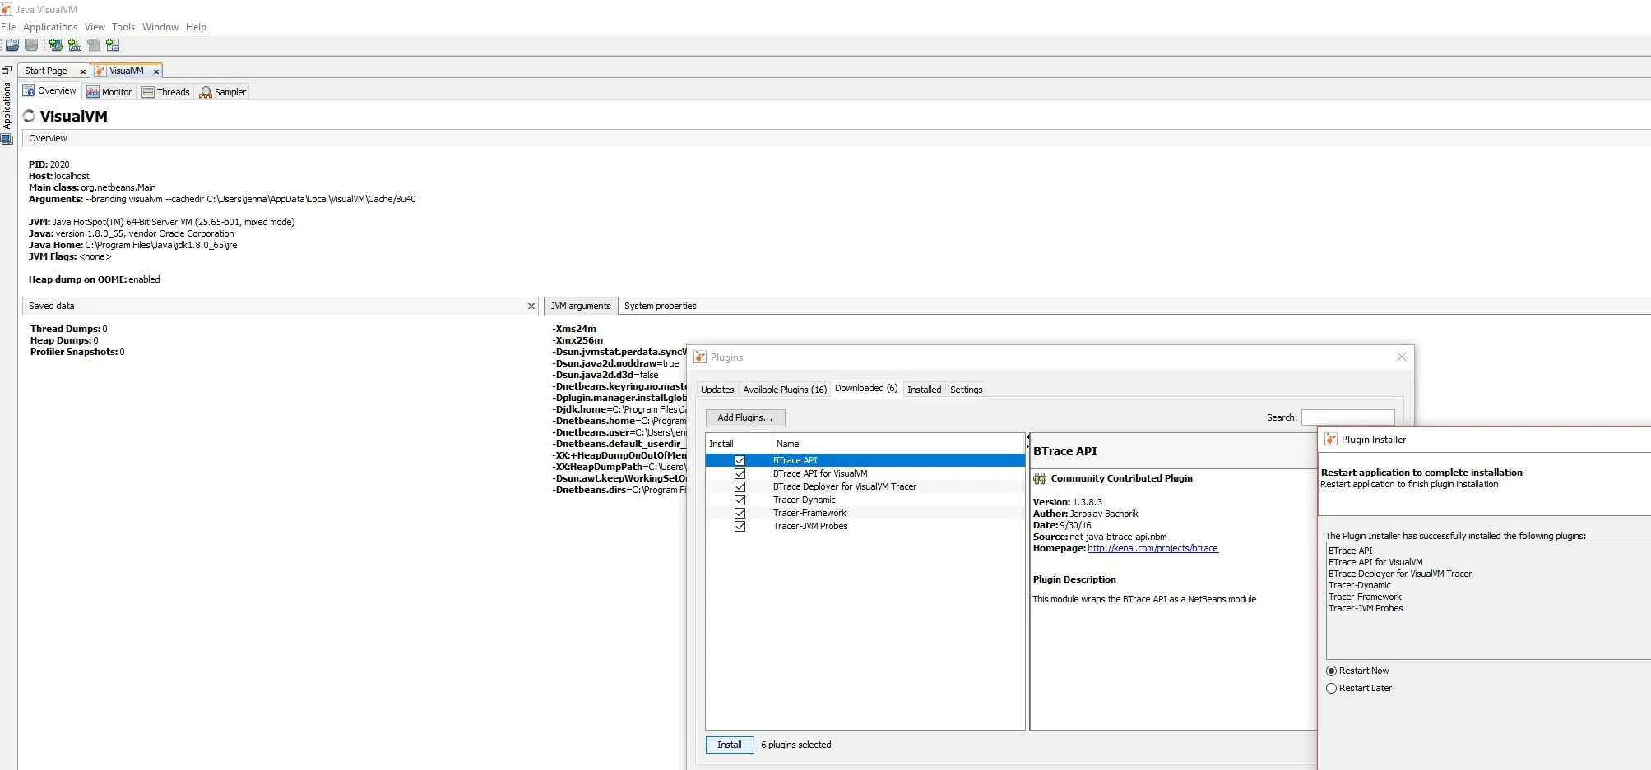The height and width of the screenshot is (770, 1651).
Task: Open the View menu
Action: click(x=95, y=27)
